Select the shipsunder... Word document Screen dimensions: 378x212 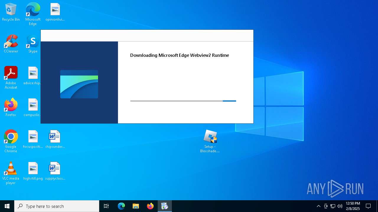pyautogui.click(x=55, y=139)
